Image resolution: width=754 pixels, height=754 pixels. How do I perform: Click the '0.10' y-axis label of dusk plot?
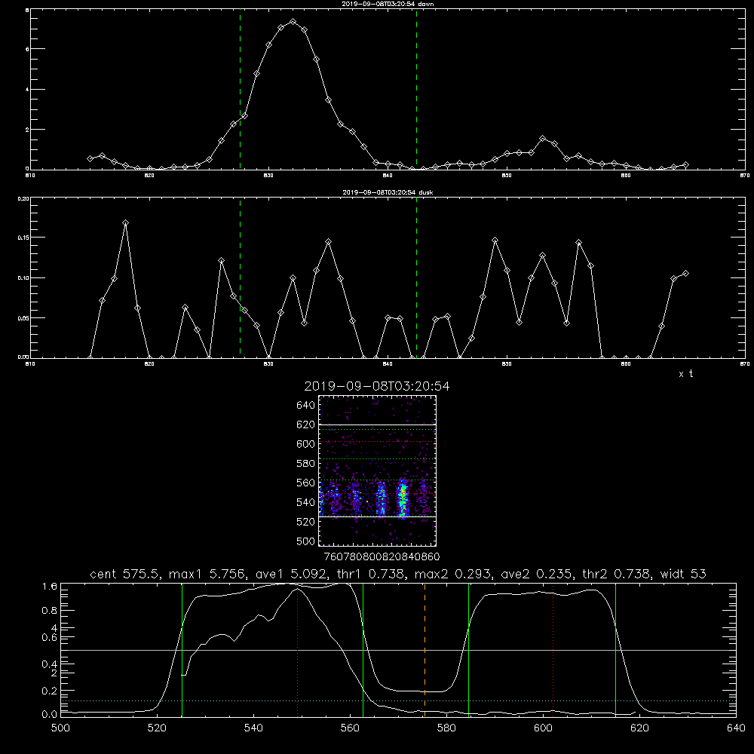[23, 278]
